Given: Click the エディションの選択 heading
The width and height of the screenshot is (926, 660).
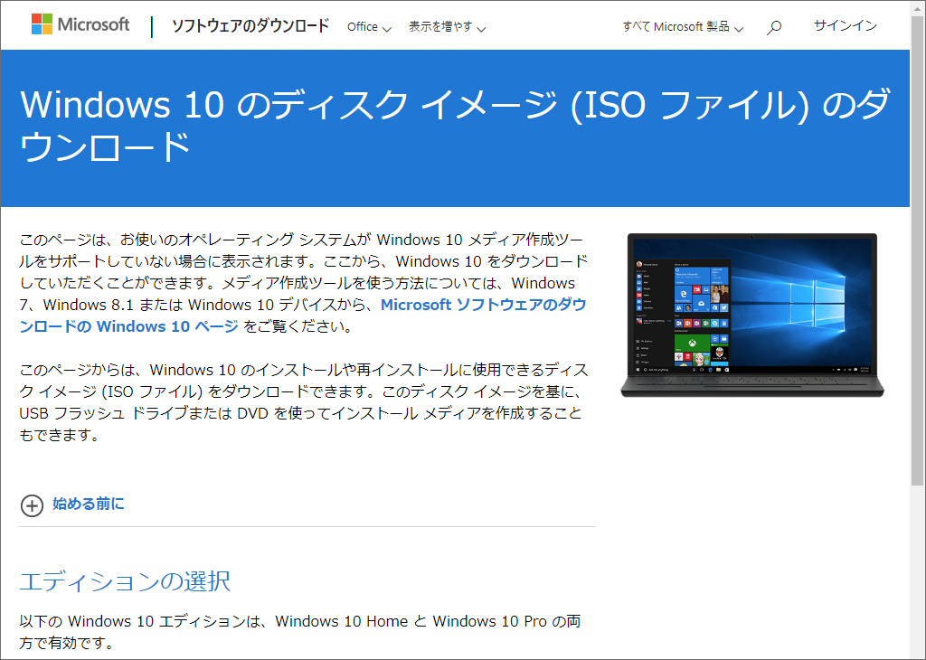Looking at the screenshot, I should pos(125,581).
